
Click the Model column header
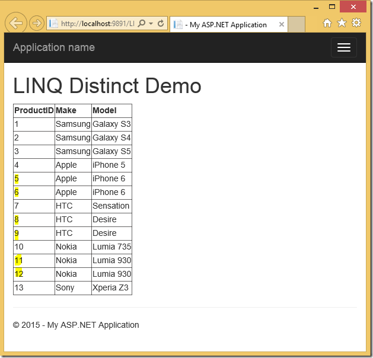(x=111, y=110)
